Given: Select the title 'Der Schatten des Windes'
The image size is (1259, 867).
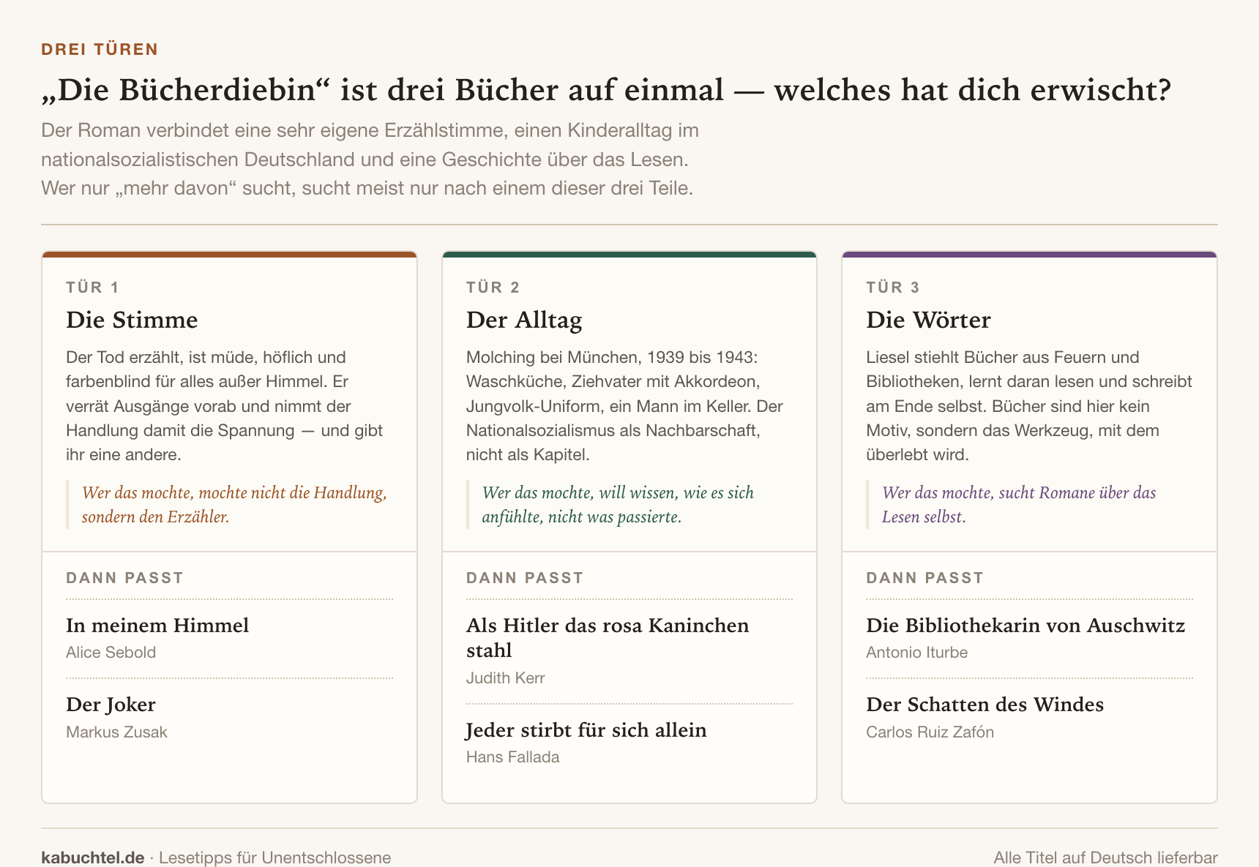Looking at the screenshot, I should pyautogui.click(x=985, y=704).
